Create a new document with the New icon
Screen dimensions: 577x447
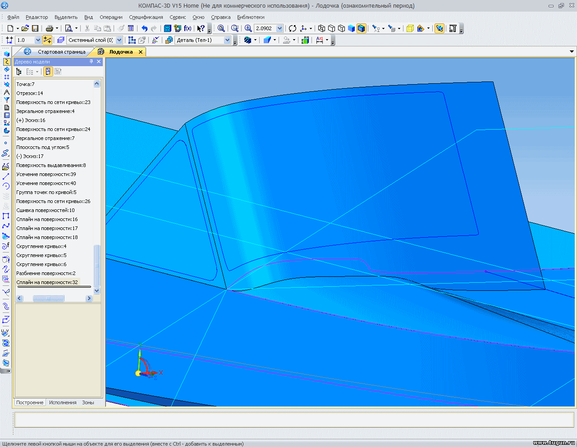coord(10,28)
